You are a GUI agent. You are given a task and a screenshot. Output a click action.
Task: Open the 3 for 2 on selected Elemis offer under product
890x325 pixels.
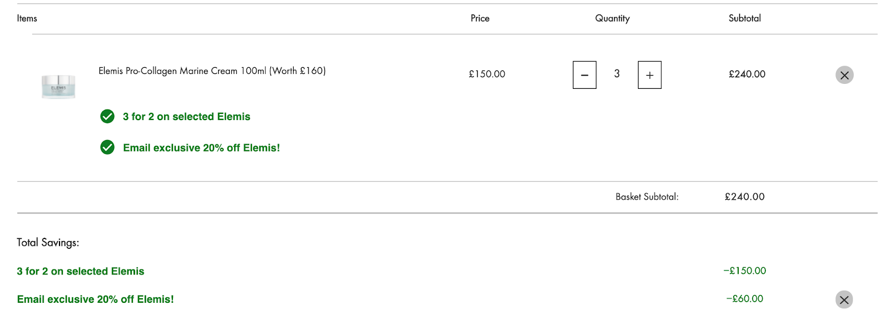tap(186, 117)
